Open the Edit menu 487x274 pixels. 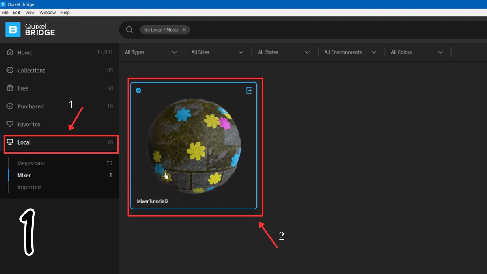pyautogui.click(x=17, y=13)
